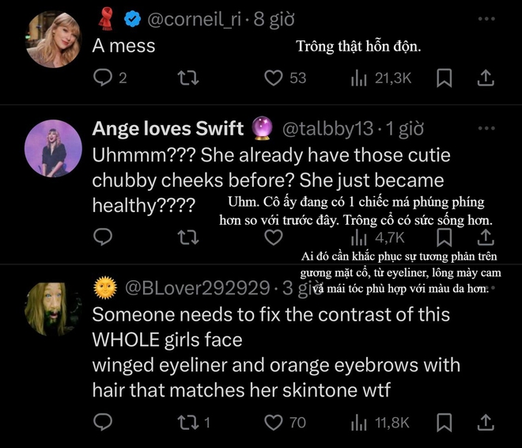
Task: Like the tweet from Ange loves Swift
Action: tap(274, 237)
